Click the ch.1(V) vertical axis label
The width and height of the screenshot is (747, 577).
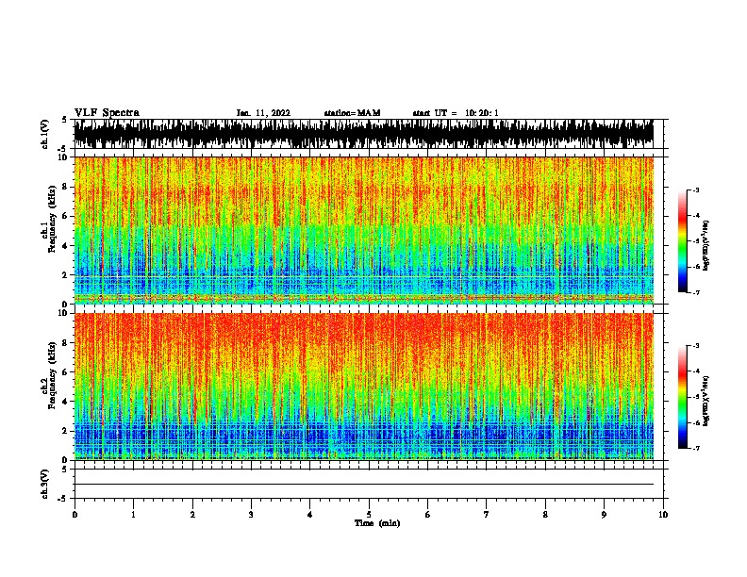click(44, 134)
